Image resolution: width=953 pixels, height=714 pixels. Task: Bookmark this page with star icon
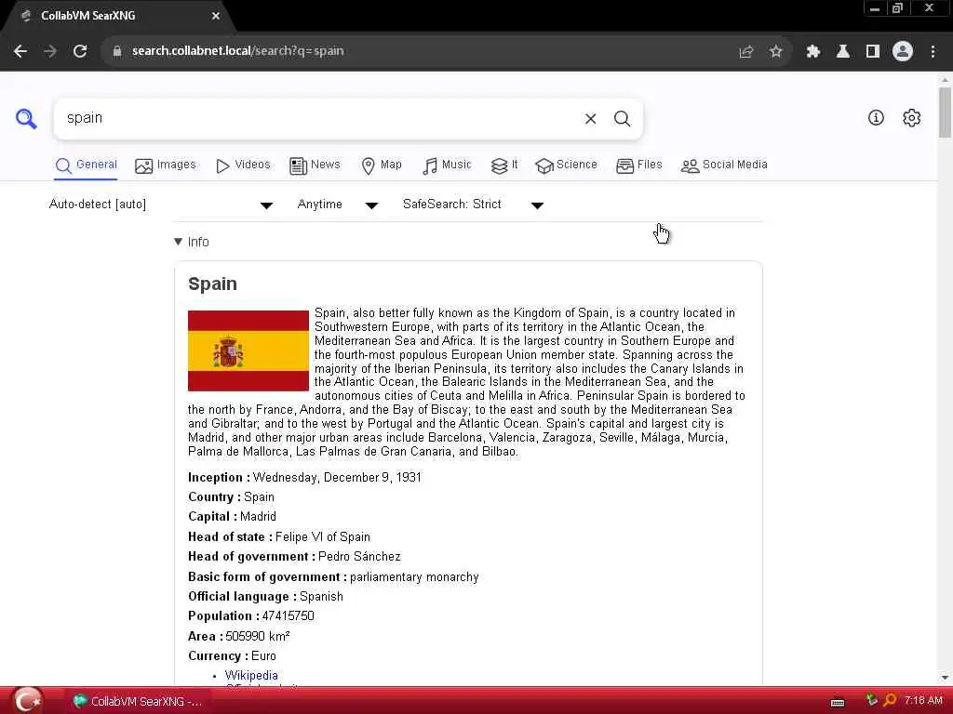tap(775, 52)
